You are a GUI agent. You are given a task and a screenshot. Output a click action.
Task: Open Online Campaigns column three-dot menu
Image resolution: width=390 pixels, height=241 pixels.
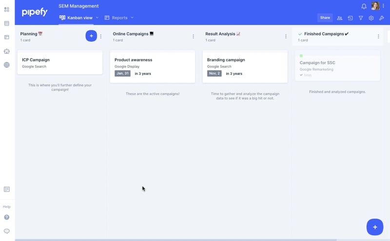194,37
